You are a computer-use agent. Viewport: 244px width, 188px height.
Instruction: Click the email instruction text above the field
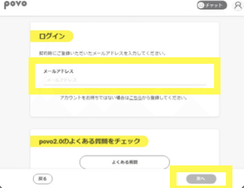[x=102, y=53]
